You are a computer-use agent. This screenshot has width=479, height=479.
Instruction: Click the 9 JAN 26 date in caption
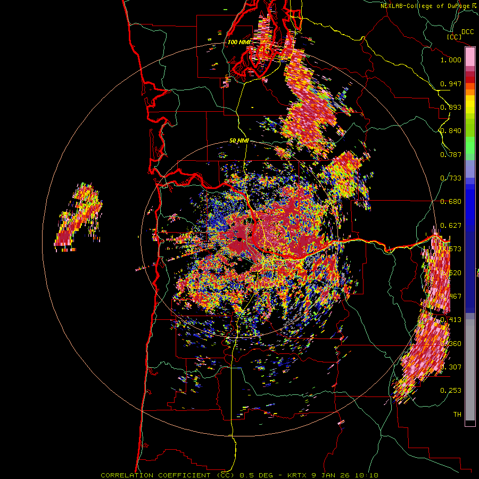coord(331,475)
